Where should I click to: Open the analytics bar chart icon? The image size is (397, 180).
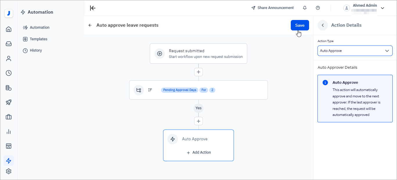click(x=9, y=131)
